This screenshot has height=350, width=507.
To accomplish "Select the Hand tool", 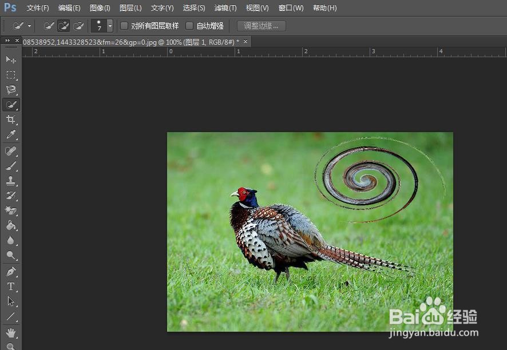I will (x=11, y=332).
